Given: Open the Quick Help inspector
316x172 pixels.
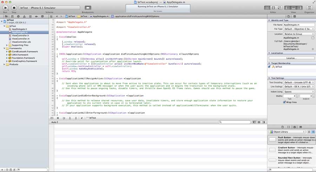Looking at the screenshot, I should click(x=295, y=17).
